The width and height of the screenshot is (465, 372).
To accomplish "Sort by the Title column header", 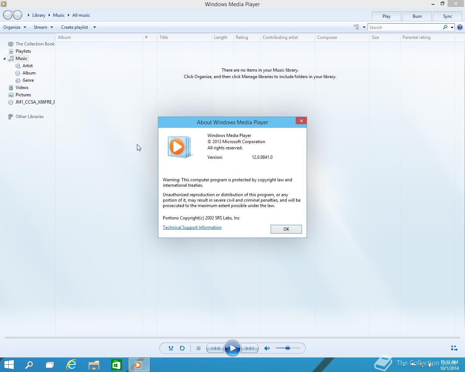I will [185, 37].
